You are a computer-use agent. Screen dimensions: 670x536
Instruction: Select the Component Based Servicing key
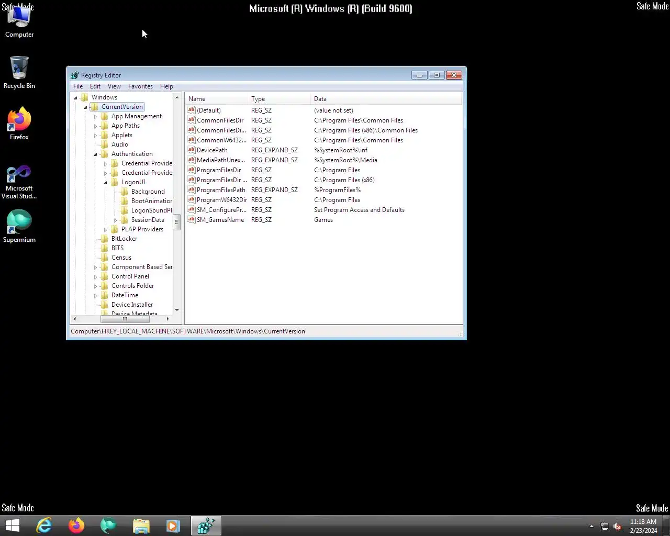[141, 267]
